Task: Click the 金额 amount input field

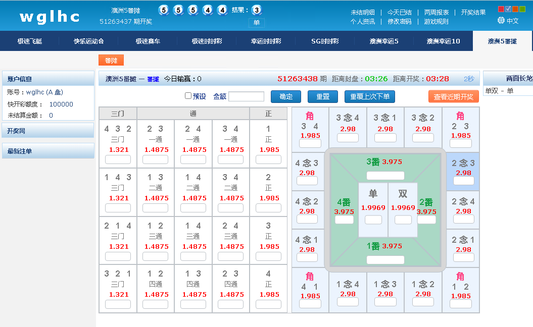Action: 246,96
